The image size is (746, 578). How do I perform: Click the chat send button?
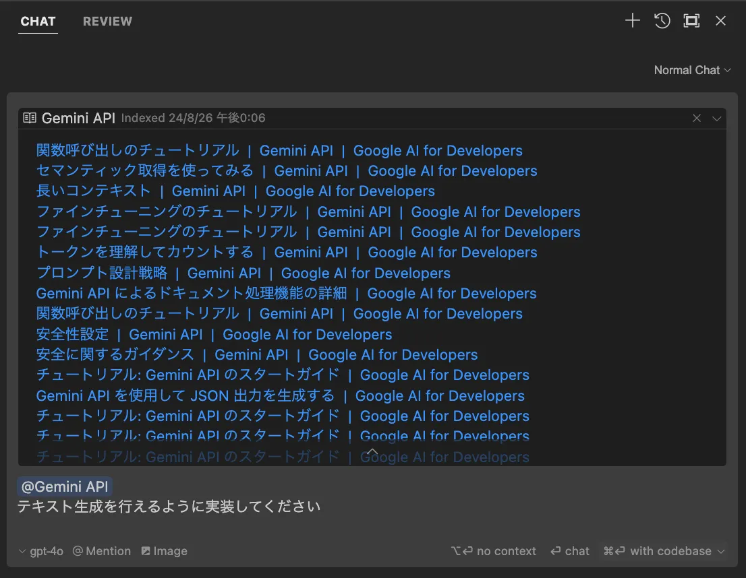(x=569, y=551)
